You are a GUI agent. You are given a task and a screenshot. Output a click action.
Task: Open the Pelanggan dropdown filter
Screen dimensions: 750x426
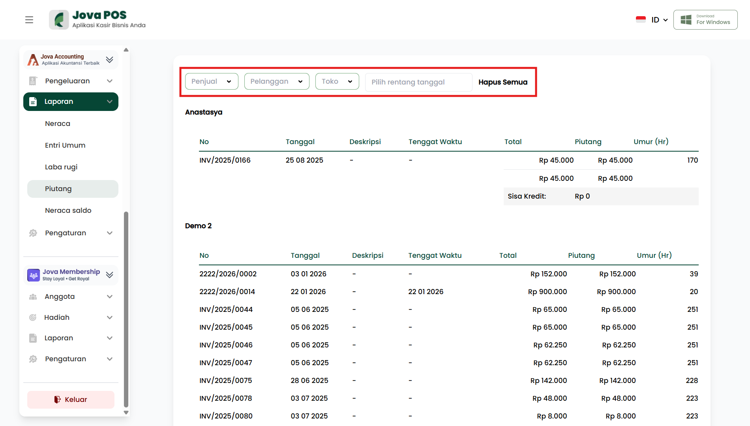tap(277, 81)
